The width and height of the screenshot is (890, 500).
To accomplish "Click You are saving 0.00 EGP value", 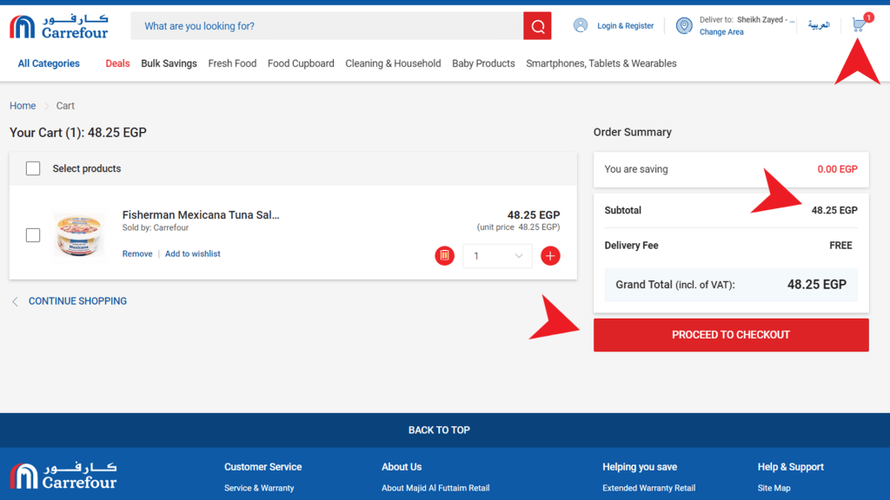I will 837,169.
